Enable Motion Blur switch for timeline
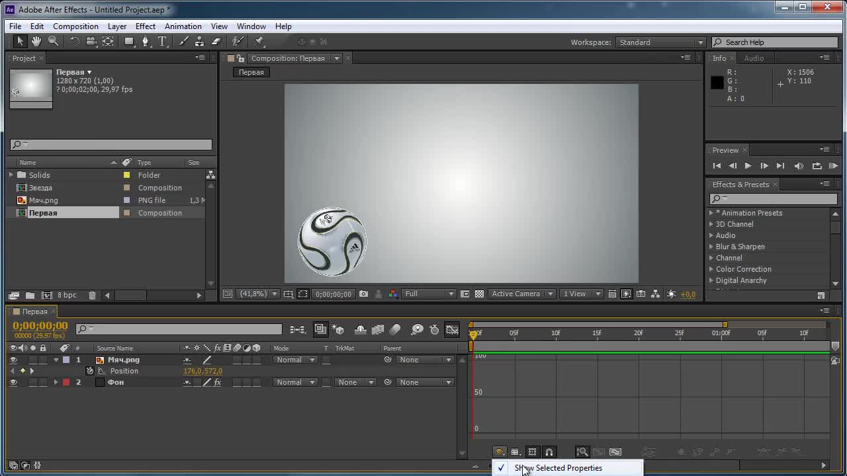This screenshot has height=476, width=847. (396, 329)
